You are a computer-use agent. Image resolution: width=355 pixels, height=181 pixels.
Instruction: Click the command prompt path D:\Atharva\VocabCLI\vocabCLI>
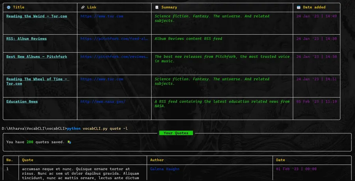click(x=34, y=129)
